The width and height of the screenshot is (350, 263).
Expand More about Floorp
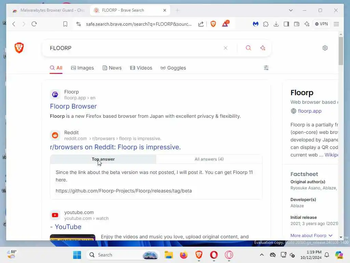pyautogui.click(x=311, y=236)
